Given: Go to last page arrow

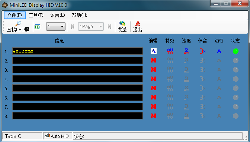Looking at the screenshot, I should (109, 27).
